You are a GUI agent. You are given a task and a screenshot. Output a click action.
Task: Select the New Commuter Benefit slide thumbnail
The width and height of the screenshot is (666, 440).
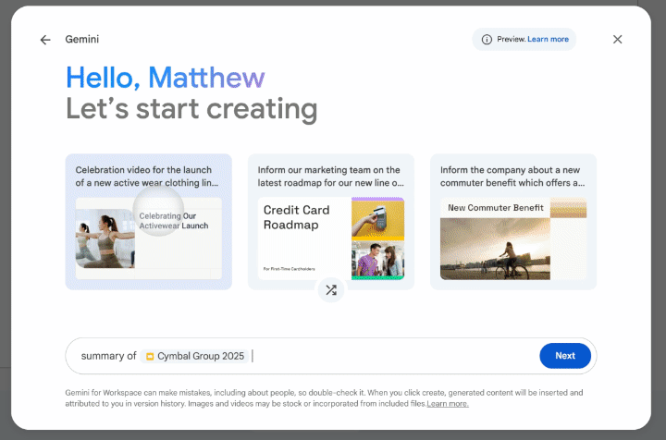tap(512, 238)
